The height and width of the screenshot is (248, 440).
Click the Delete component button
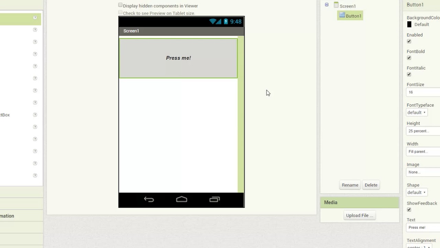pyautogui.click(x=371, y=185)
